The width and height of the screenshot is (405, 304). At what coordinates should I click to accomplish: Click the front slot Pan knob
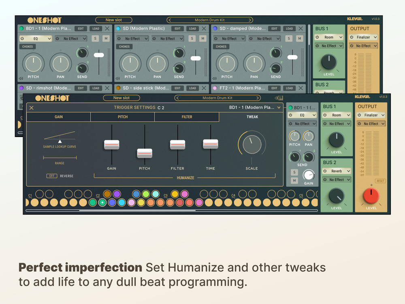coord(308,136)
